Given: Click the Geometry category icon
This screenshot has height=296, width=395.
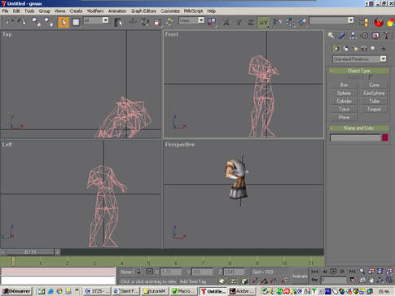Looking at the screenshot, I should [336, 49].
